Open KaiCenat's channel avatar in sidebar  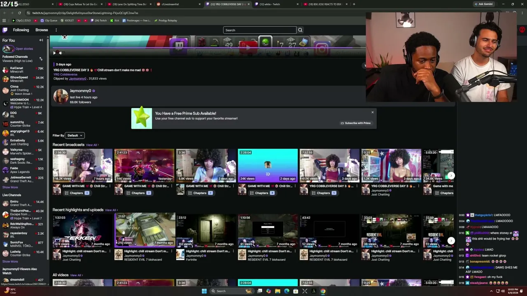pyautogui.click(x=5, y=69)
